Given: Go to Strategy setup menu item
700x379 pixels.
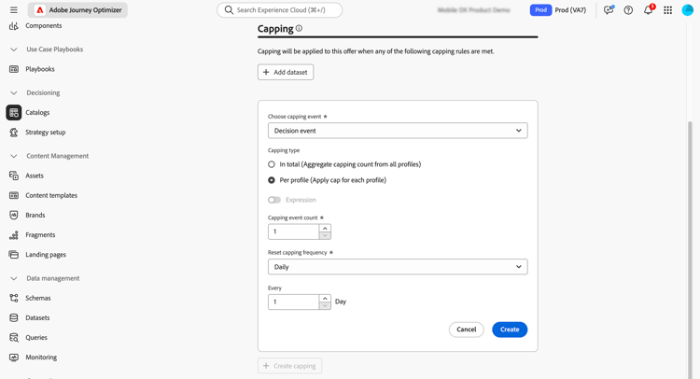Looking at the screenshot, I should pyautogui.click(x=45, y=133).
